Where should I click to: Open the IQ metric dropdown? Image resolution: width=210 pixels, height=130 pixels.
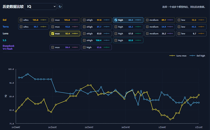[40, 6]
